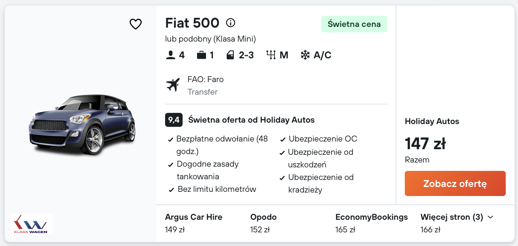Choose the Opodo offer at 152 zł
The image size is (518, 246).
click(x=263, y=223)
